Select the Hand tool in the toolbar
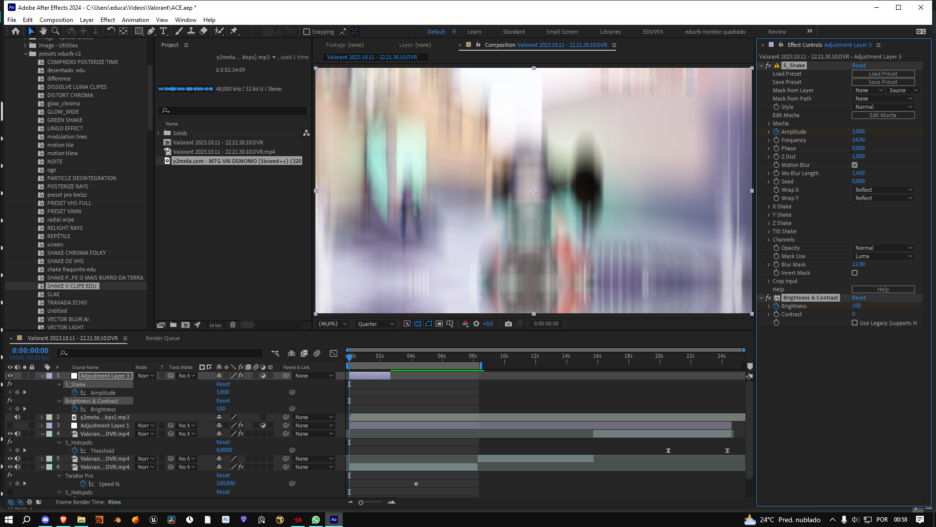Image resolution: width=936 pixels, height=527 pixels. click(43, 31)
